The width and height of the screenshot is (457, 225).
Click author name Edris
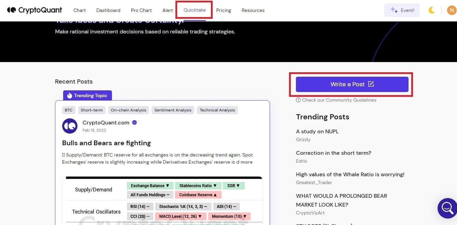point(301,161)
